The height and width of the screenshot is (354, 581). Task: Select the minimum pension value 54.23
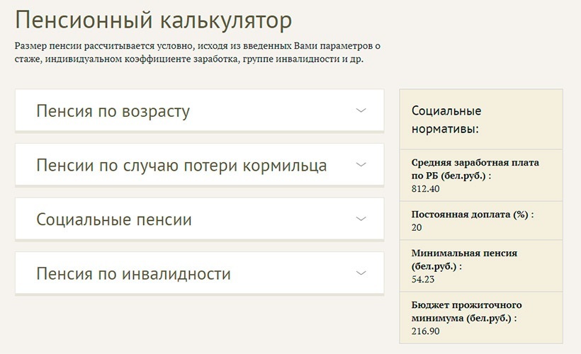click(423, 280)
